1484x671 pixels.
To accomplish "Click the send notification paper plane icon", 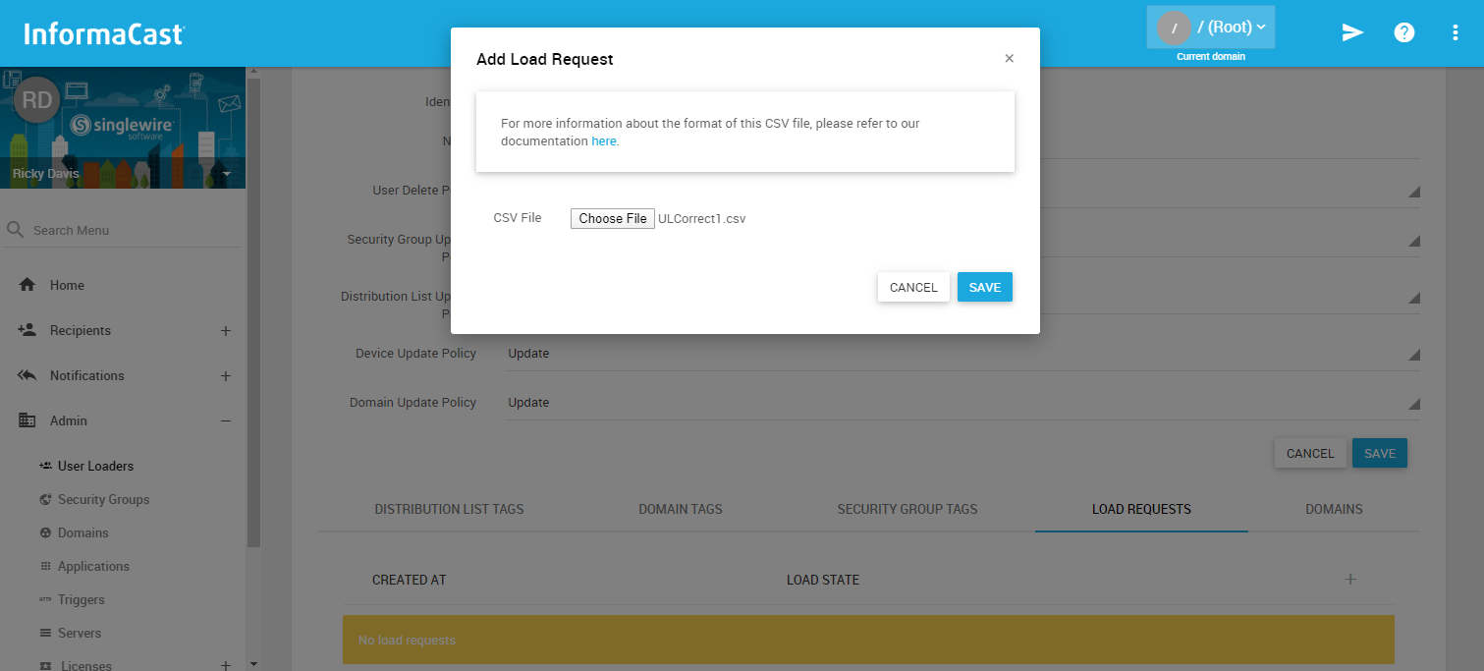I will pos(1352,32).
